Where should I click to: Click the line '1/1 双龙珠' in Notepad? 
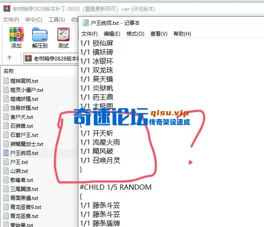[97, 70]
